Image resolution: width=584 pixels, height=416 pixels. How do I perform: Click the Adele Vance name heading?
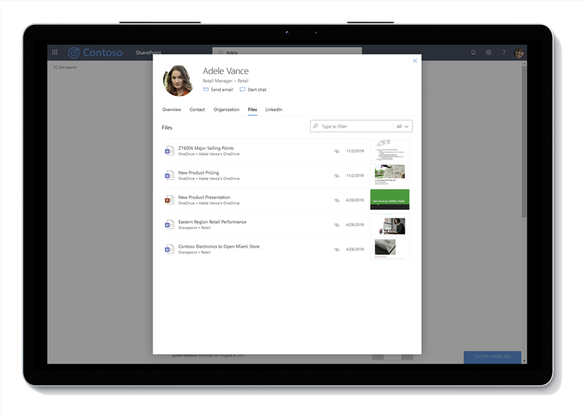click(x=226, y=71)
